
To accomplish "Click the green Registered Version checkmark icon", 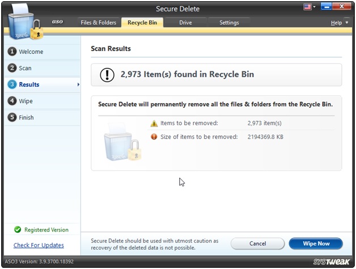I will [18, 230].
